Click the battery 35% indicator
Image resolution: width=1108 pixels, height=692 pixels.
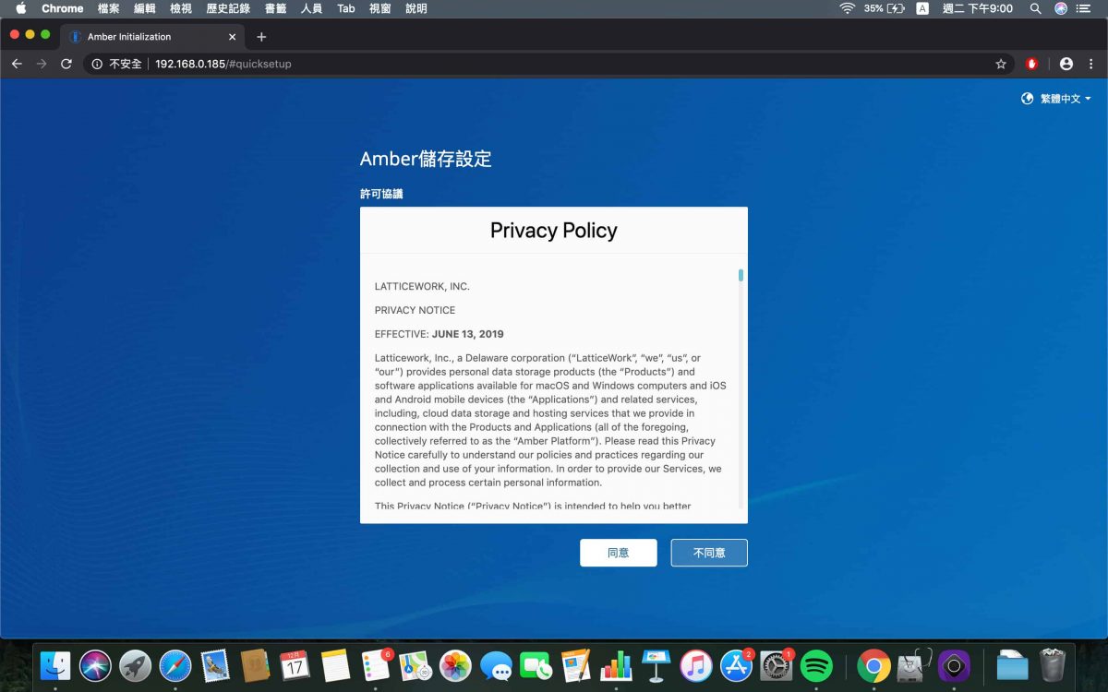pyautogui.click(x=884, y=8)
